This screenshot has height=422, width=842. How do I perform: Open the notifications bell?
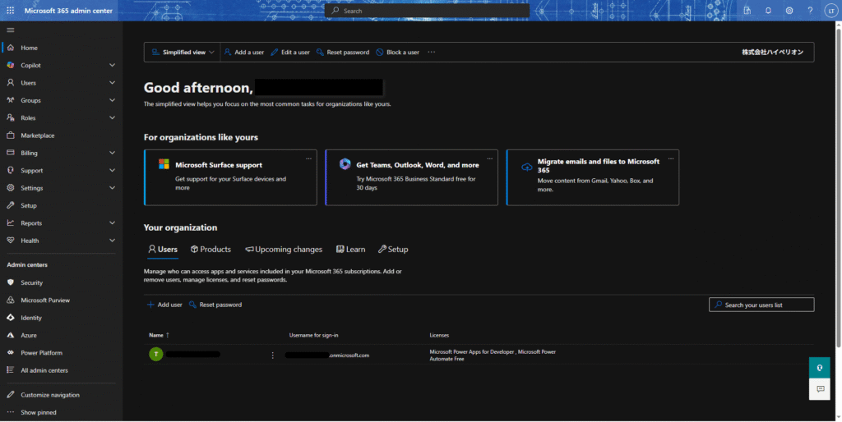768,11
